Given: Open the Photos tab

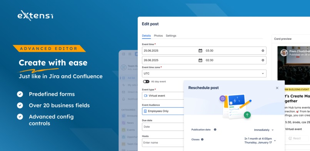Looking at the screenshot, I should (x=158, y=36).
